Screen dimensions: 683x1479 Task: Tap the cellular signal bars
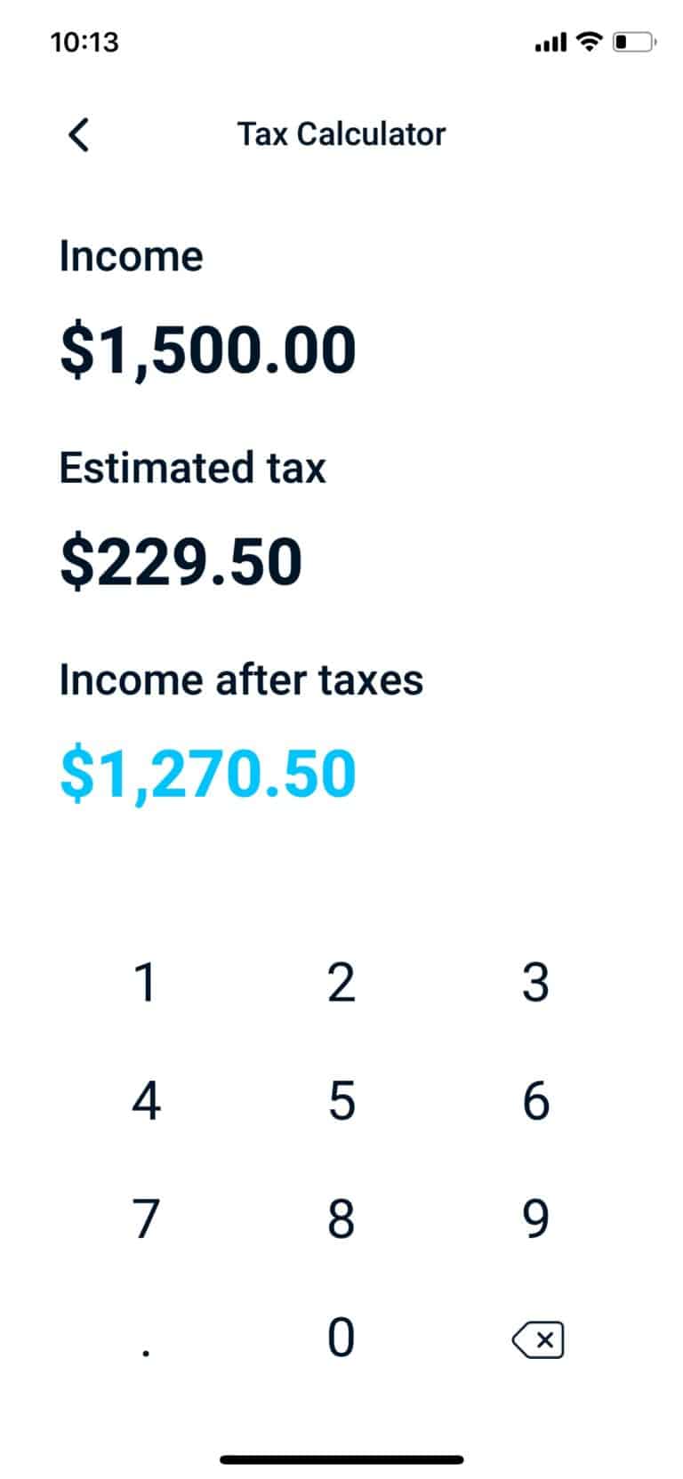tap(551, 41)
